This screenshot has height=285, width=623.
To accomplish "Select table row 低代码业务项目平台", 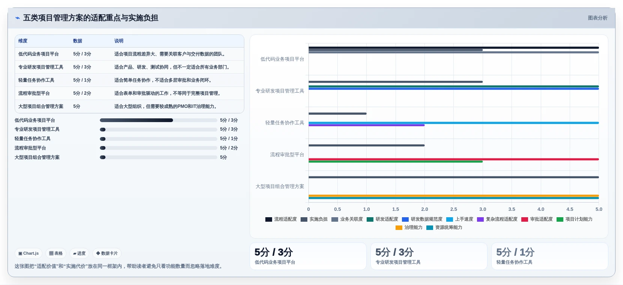I will pyautogui.click(x=129, y=54).
